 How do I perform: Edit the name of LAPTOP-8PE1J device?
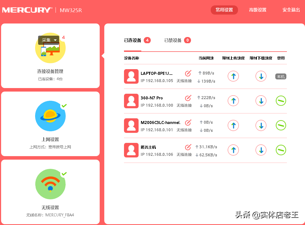[x=188, y=73]
